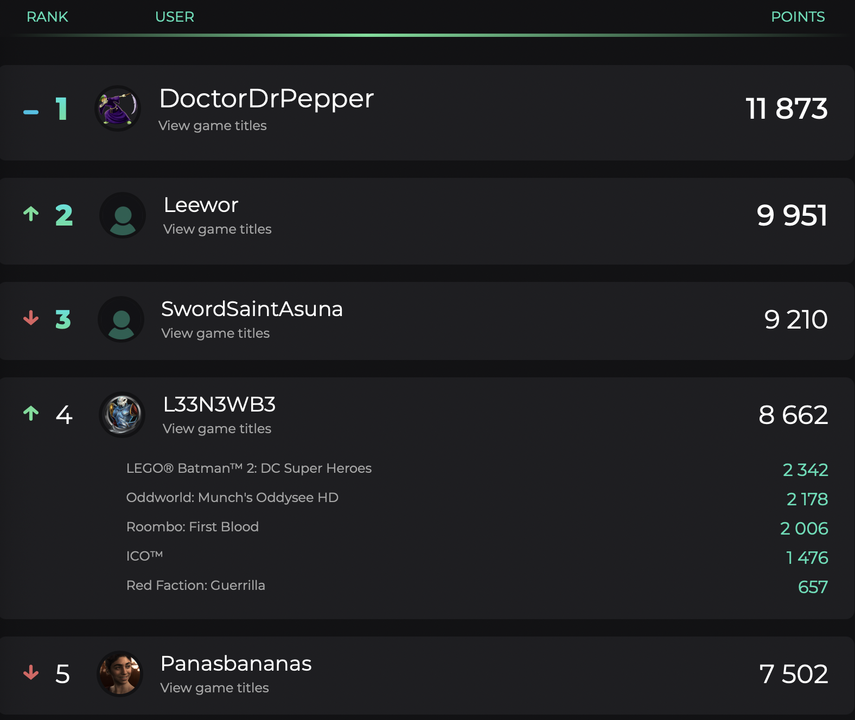Click SwordSaintAsuna's default profile avatar

[x=121, y=319]
